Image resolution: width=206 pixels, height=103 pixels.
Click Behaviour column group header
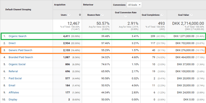coord(88,5)
